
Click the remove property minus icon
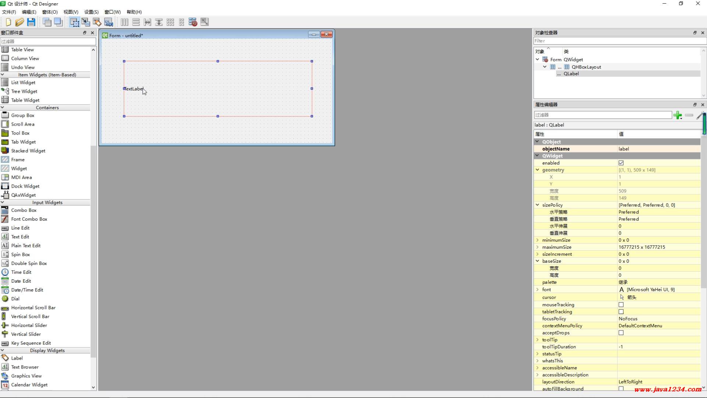click(689, 115)
